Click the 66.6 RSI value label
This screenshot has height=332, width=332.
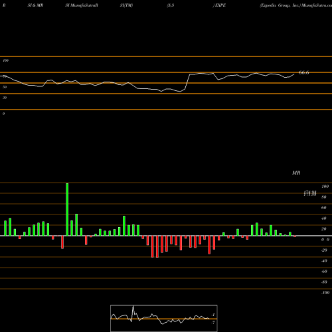303,72
